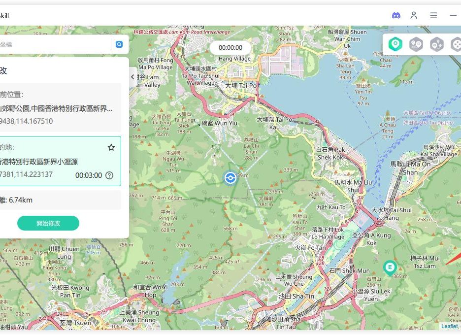Click the help question mark beside 00:03:00
The height and width of the screenshot is (335, 461).
point(109,175)
